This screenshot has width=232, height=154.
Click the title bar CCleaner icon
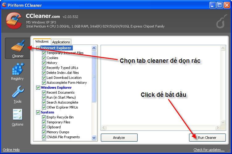pyautogui.click(x=4, y=5)
